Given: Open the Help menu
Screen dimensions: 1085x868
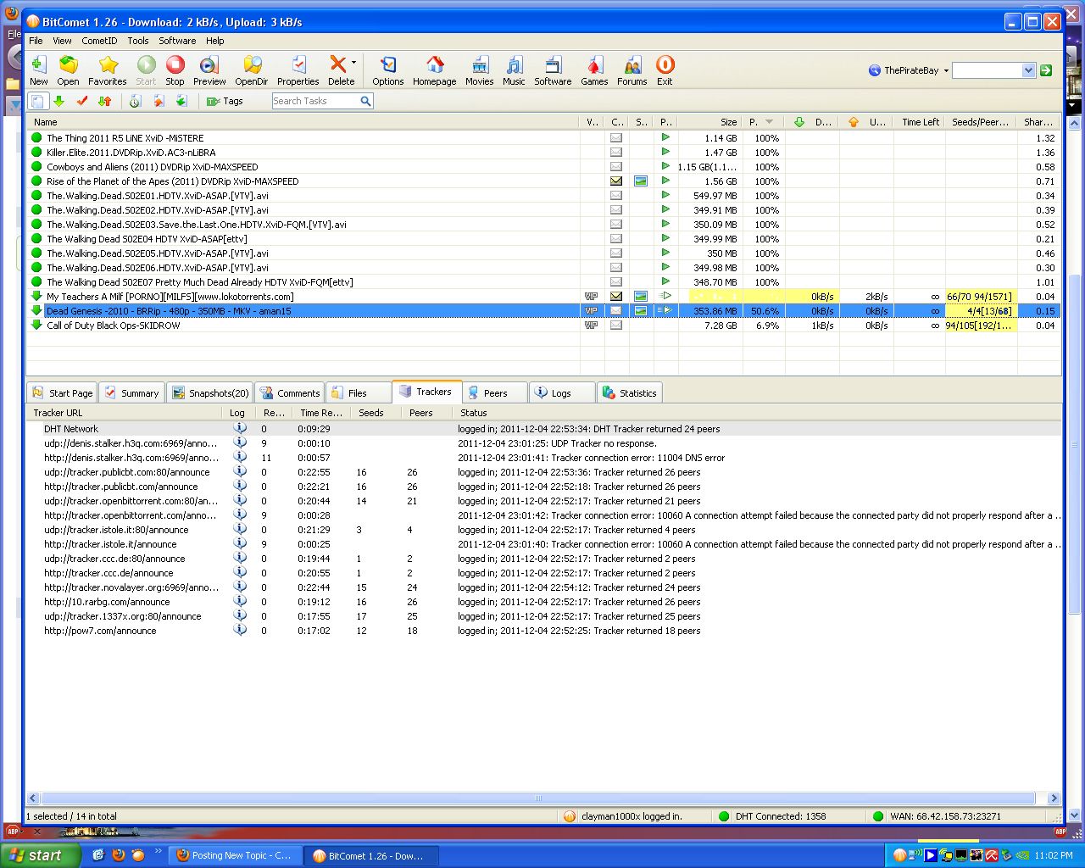Looking at the screenshot, I should point(215,41).
